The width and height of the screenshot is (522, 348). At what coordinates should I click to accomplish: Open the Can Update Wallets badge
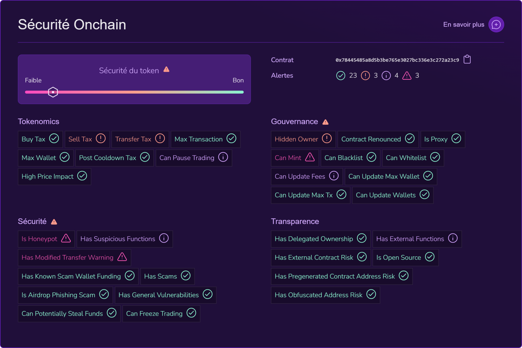[x=393, y=195]
